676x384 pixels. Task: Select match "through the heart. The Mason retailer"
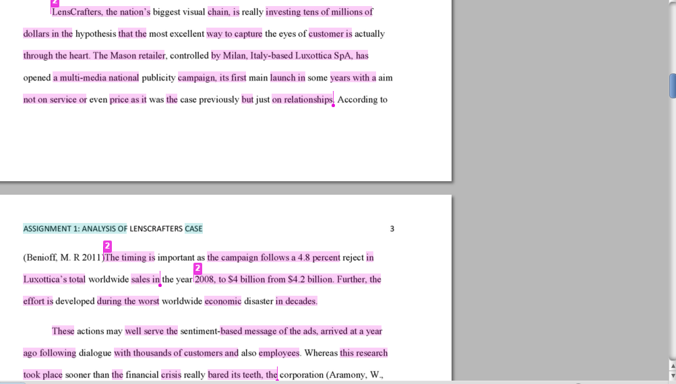[x=94, y=56]
